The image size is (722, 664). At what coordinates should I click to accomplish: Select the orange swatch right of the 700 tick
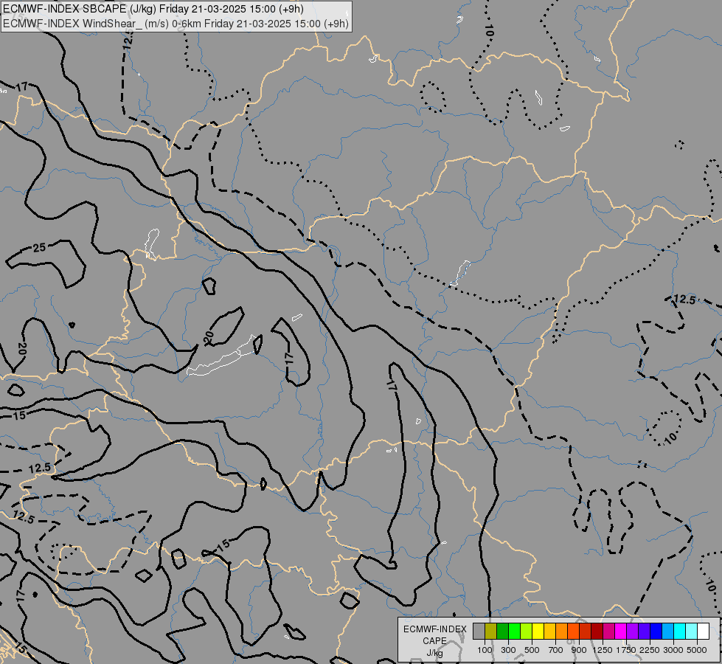click(x=561, y=631)
